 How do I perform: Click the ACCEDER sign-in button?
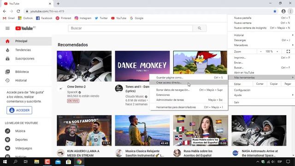click(19, 110)
